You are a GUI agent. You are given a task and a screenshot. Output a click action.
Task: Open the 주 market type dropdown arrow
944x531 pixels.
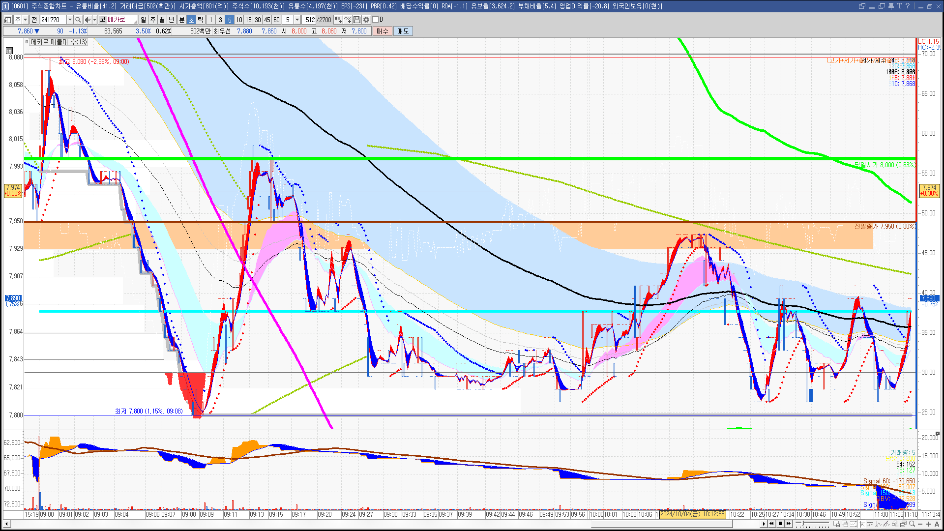[x=25, y=20]
